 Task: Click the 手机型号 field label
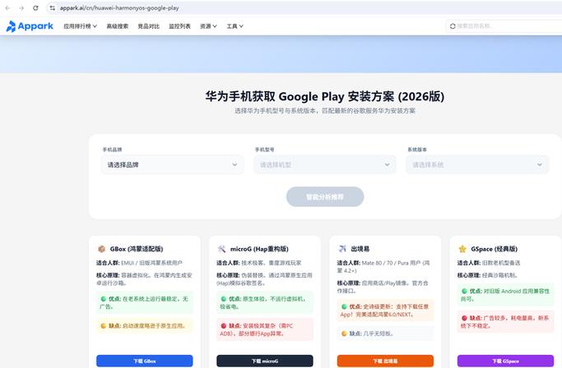click(264, 149)
